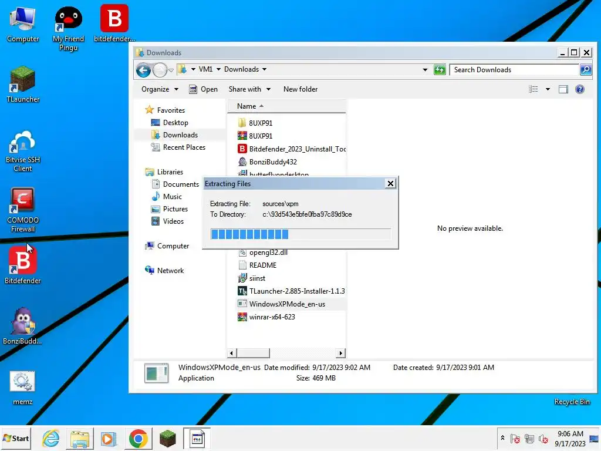Select WindowsXPMode_en-us file
Image resolution: width=601 pixels, height=451 pixels.
[282, 304]
